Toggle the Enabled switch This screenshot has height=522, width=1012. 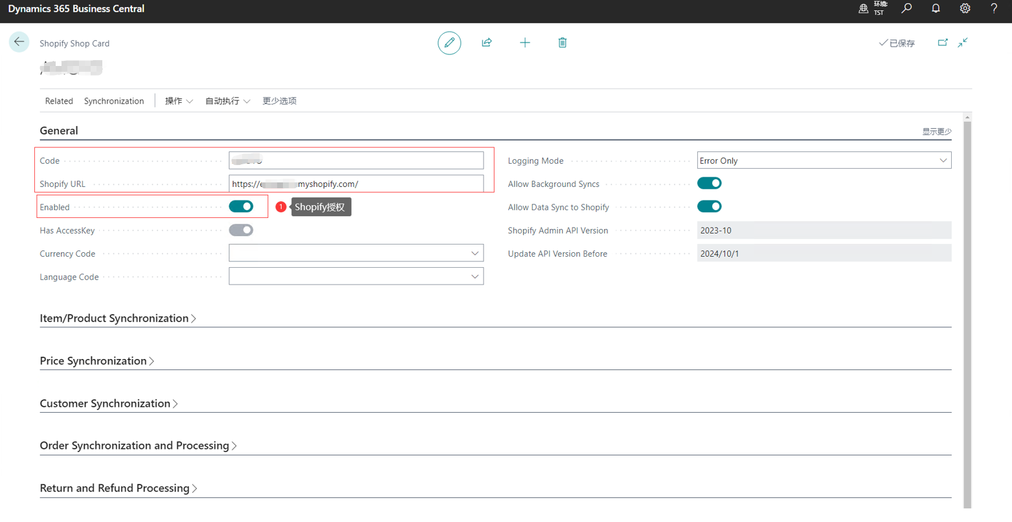tap(241, 206)
